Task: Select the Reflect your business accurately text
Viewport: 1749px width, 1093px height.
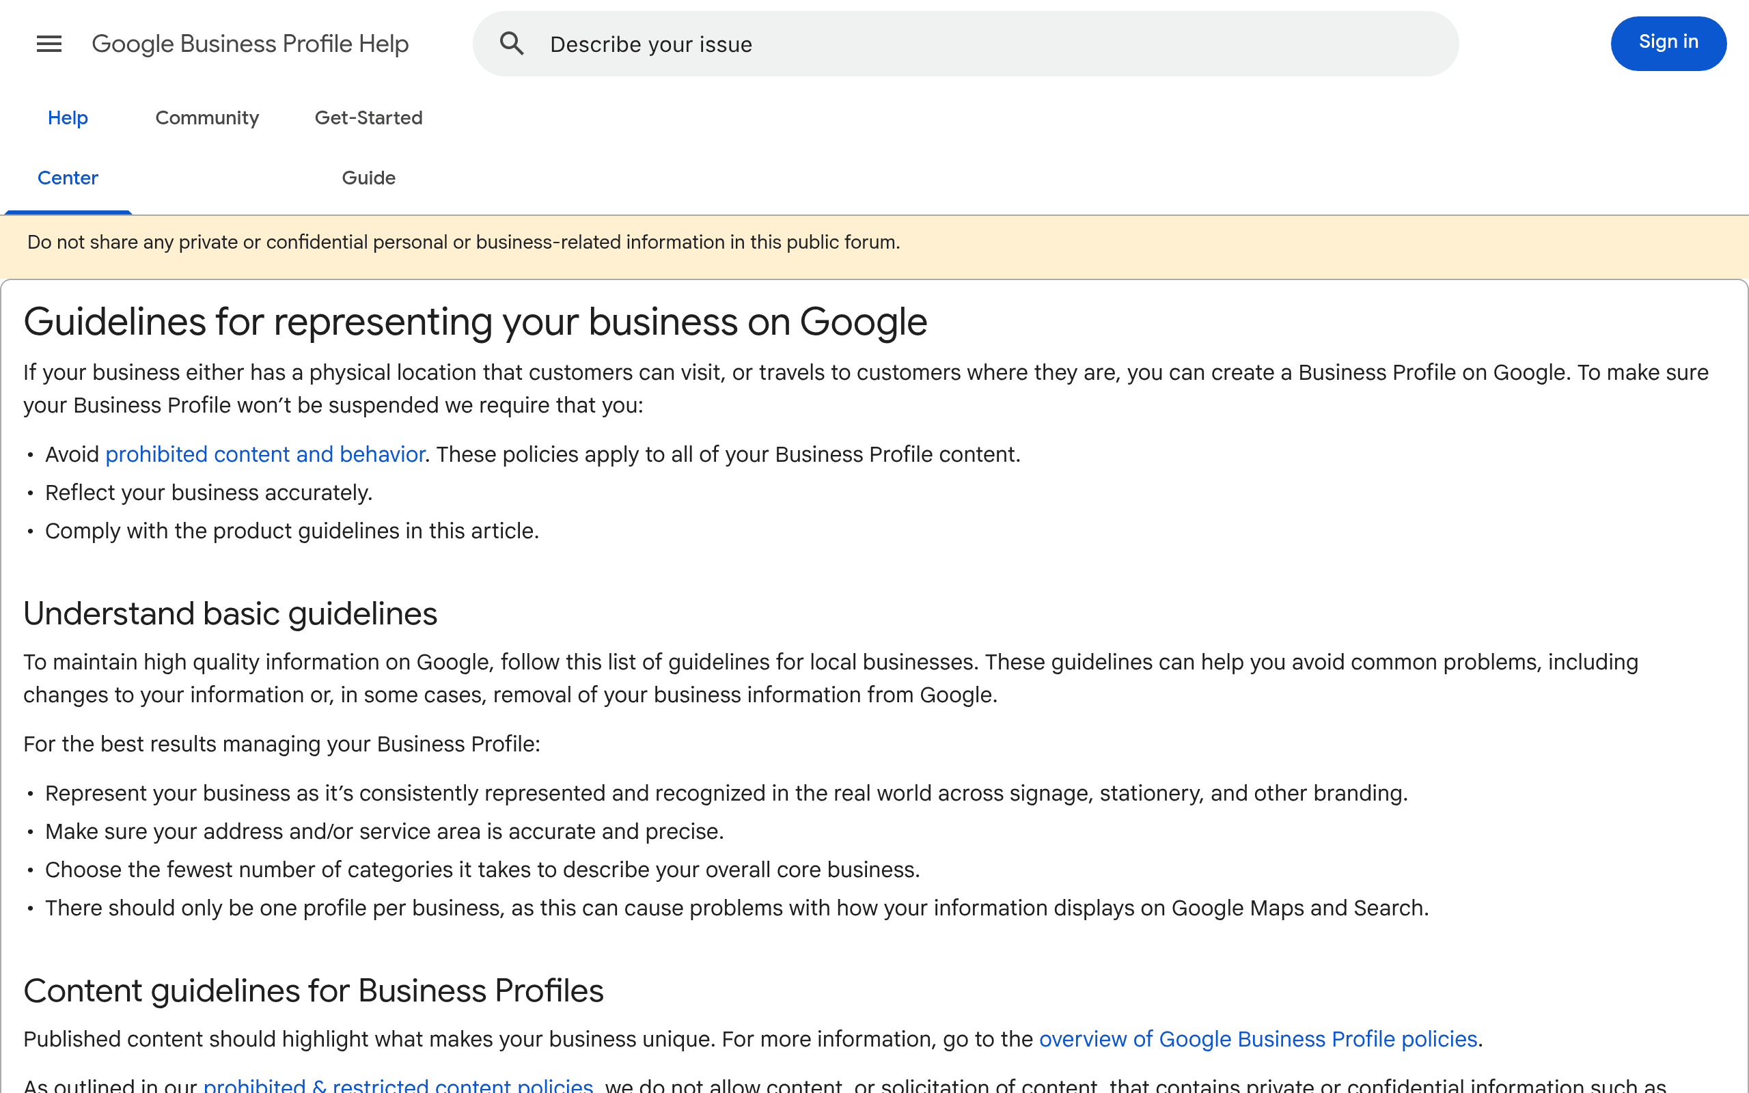Action: [x=209, y=493]
